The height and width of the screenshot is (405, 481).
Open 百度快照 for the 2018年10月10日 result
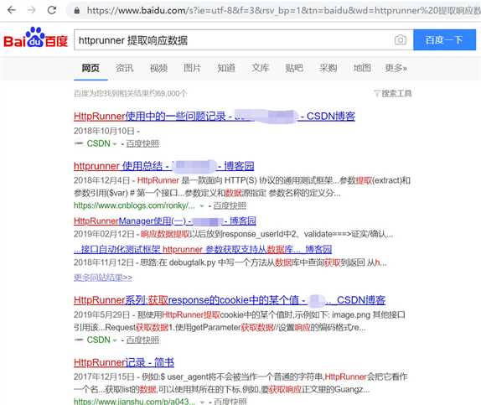tap(142, 143)
